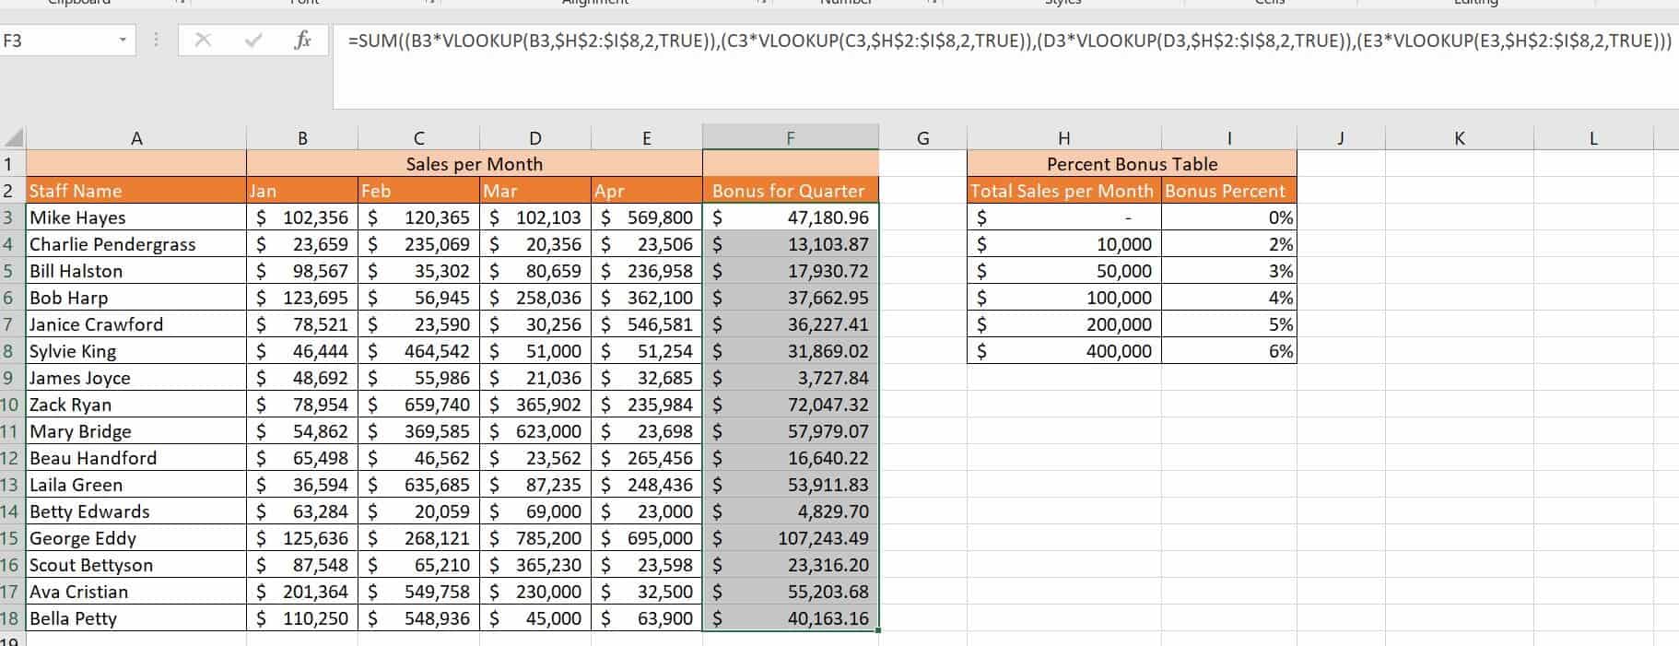Image resolution: width=1679 pixels, height=646 pixels.
Task: Click Zack Ryan's Feb sales of 659,740
Action: click(x=418, y=405)
